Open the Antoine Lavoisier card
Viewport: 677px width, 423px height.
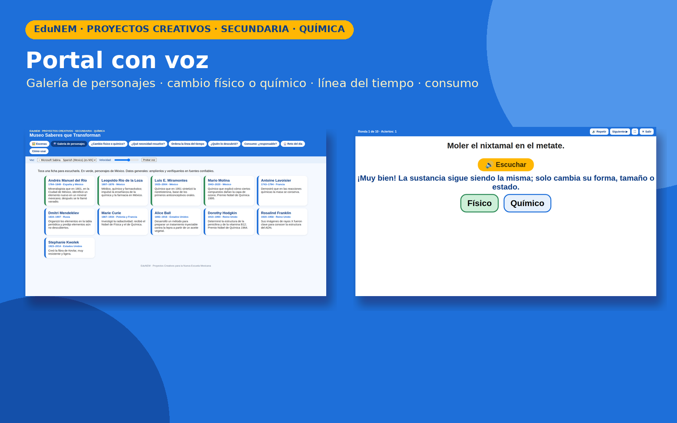click(282, 191)
